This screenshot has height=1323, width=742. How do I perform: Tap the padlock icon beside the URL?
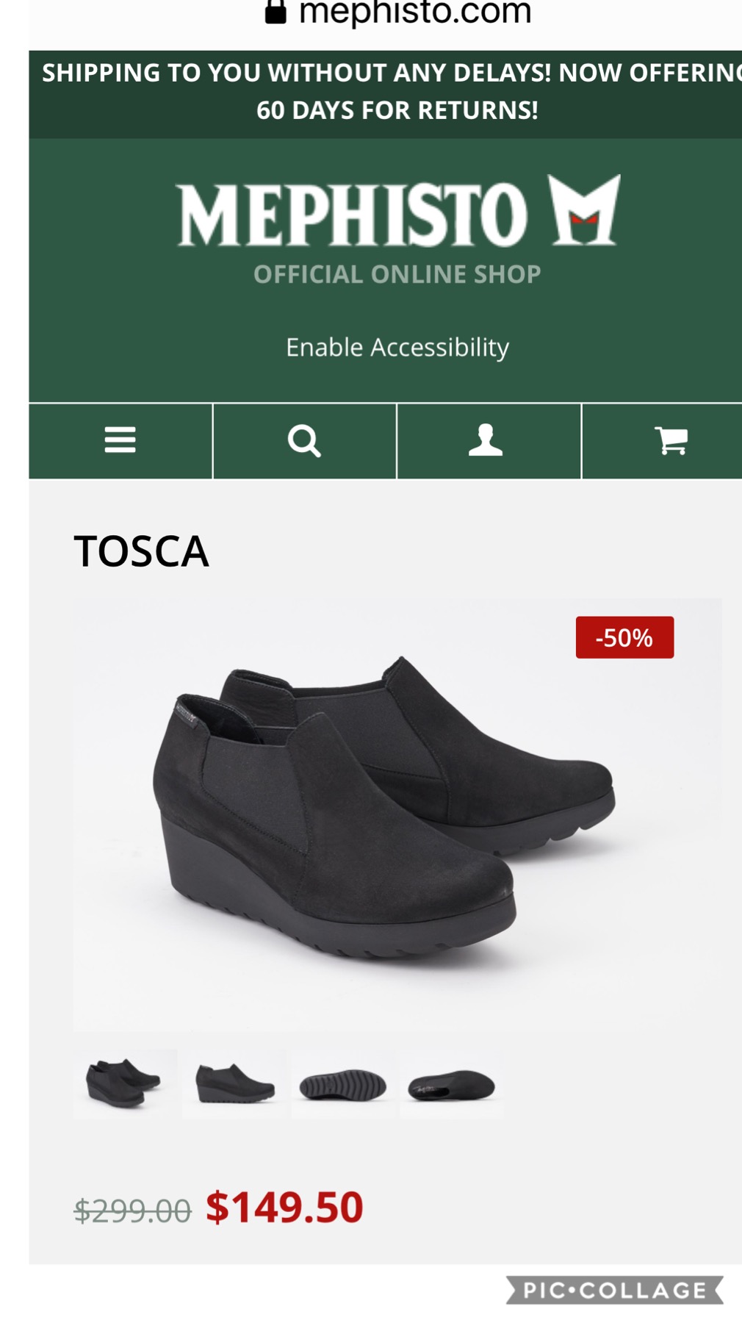tap(275, 12)
